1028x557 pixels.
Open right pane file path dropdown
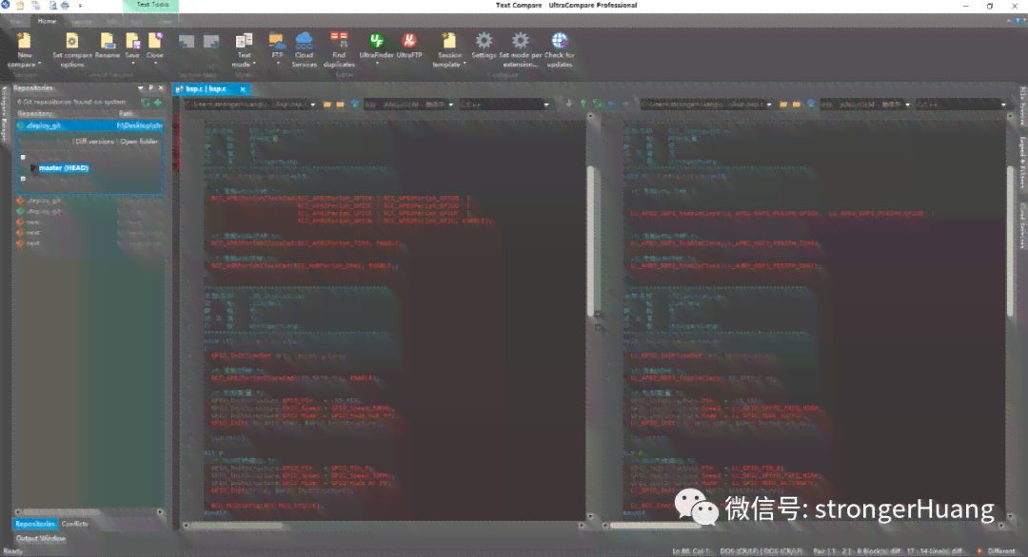point(769,105)
